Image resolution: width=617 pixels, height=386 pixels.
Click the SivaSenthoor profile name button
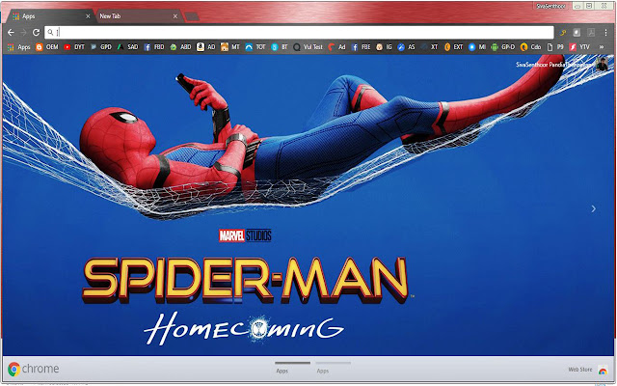(x=550, y=6)
